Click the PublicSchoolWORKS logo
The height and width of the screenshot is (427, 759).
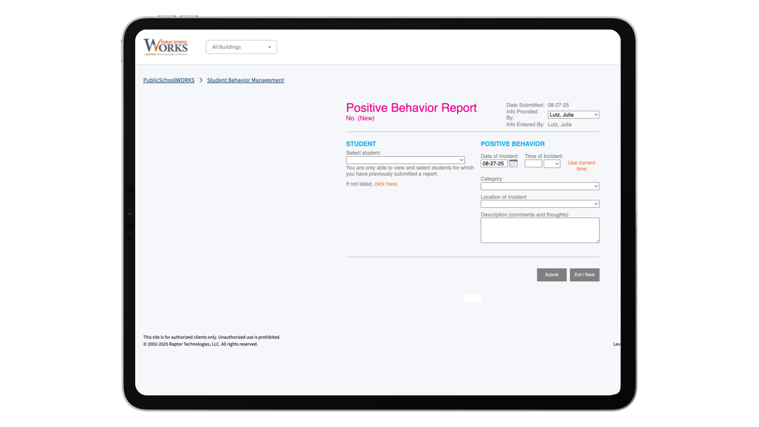click(165, 46)
